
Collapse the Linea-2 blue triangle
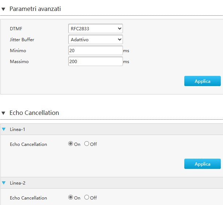tap(4, 183)
